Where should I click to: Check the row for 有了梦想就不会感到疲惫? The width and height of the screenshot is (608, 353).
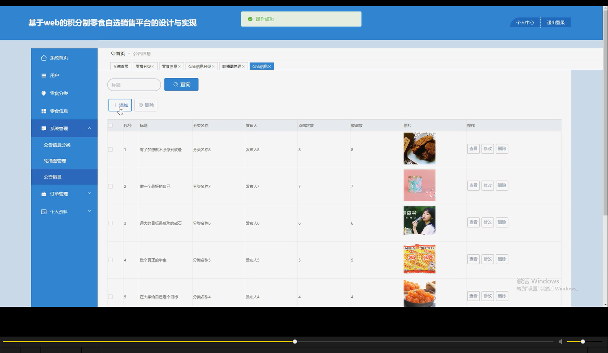[110, 149]
